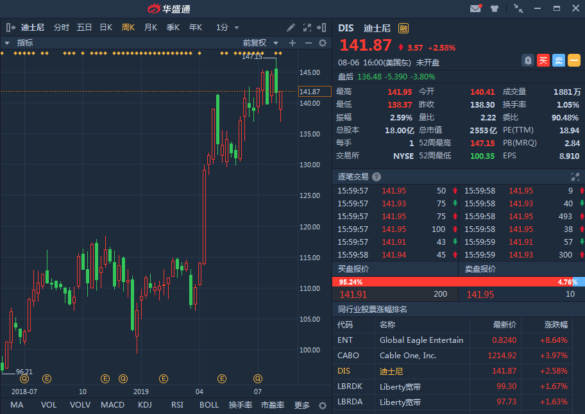585x414 pixels.
Task: Switch to 五日 chart tab
Action: 84,28
